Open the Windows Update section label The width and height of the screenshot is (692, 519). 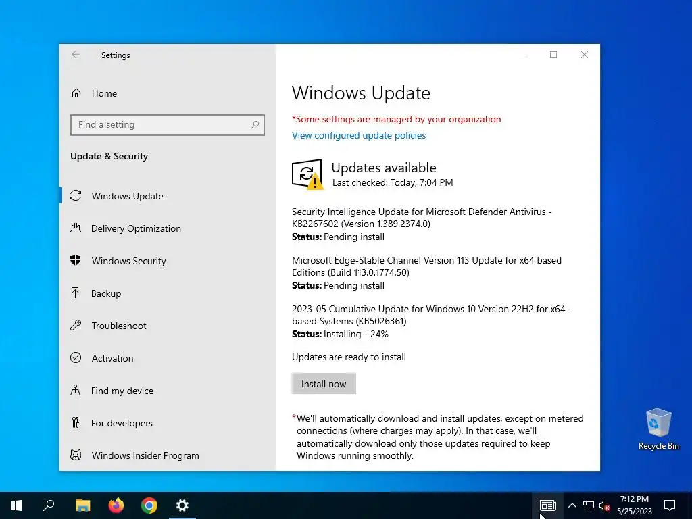(128, 196)
